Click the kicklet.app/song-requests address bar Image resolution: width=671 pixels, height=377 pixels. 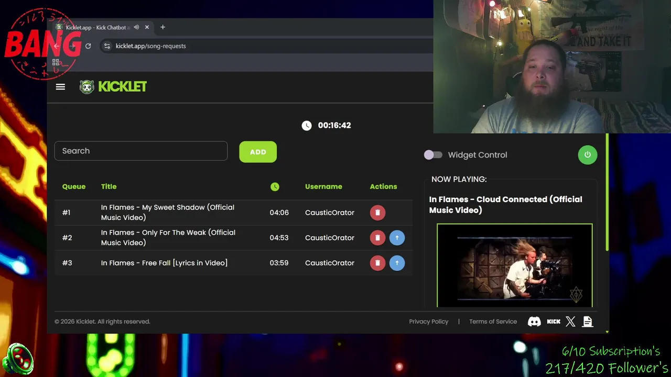(150, 46)
